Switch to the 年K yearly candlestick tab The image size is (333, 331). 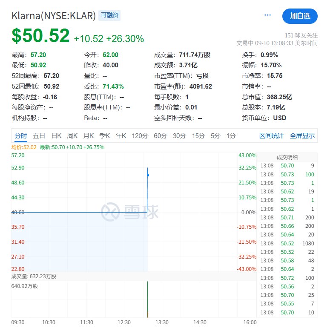[x=121, y=135]
